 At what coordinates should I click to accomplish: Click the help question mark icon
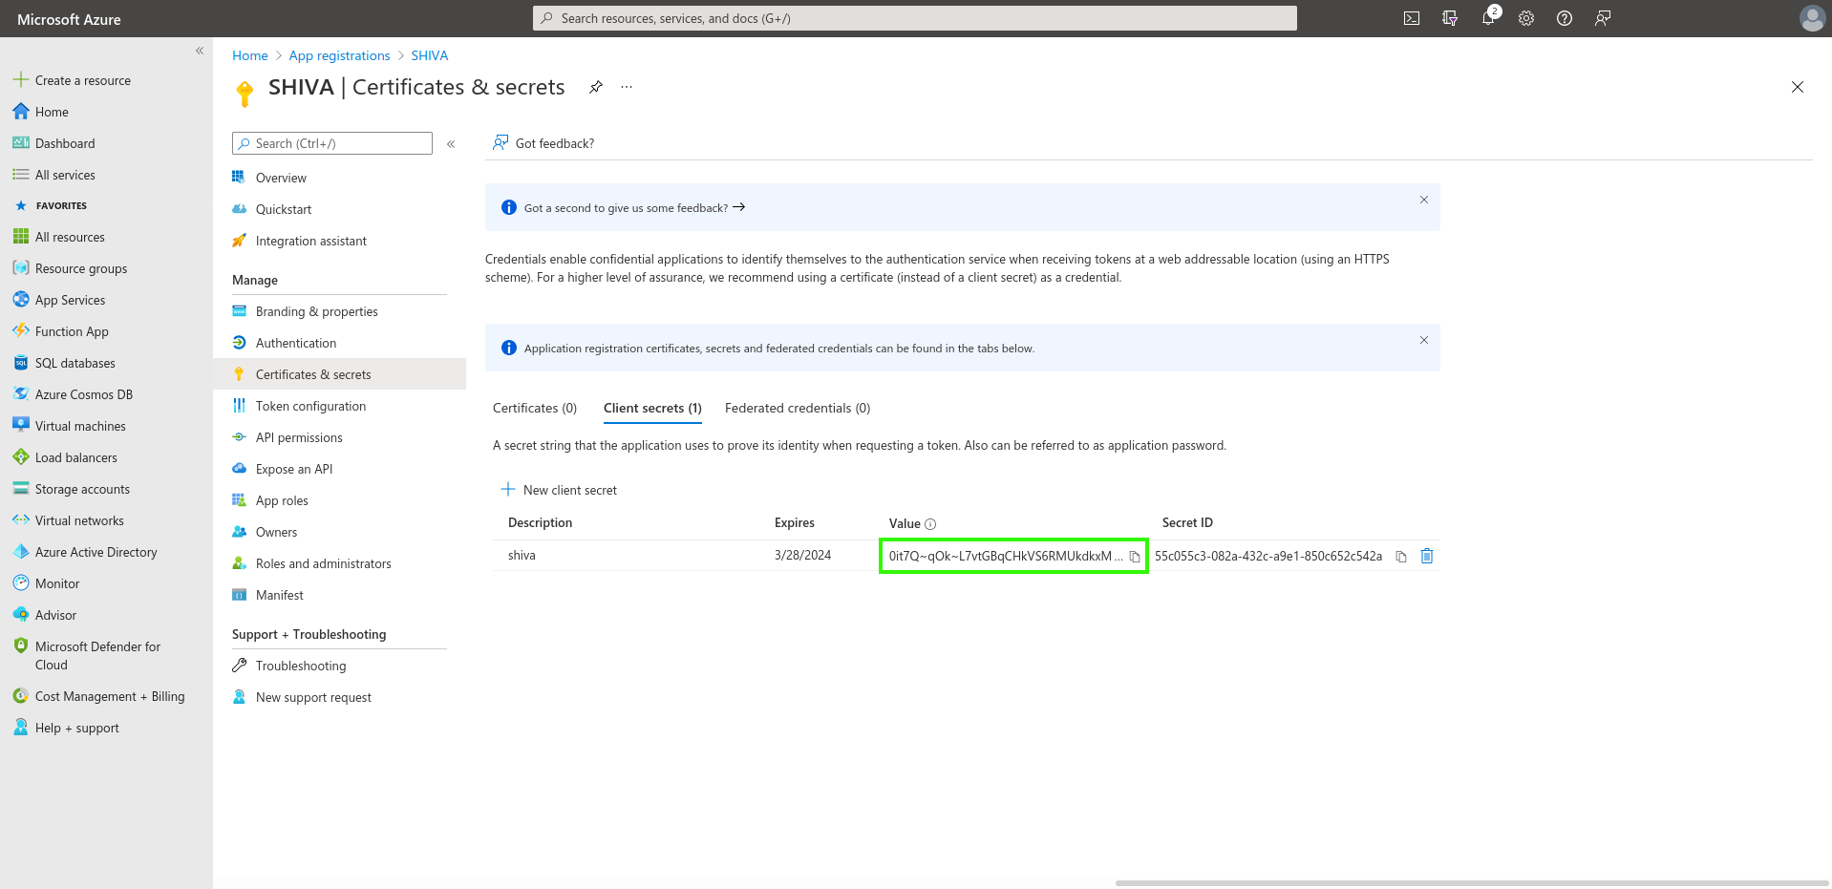[x=1565, y=18]
